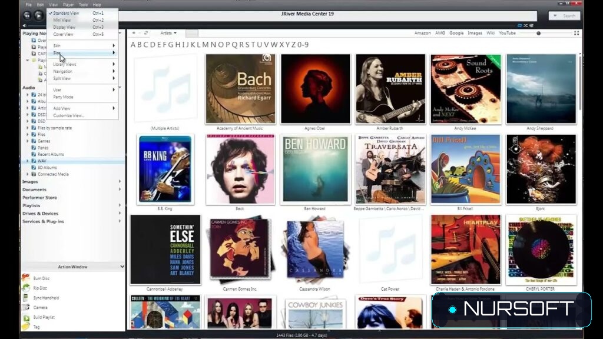Open the search options dropdown arrow
Viewport: 603px width, 339px height.
pos(555,16)
